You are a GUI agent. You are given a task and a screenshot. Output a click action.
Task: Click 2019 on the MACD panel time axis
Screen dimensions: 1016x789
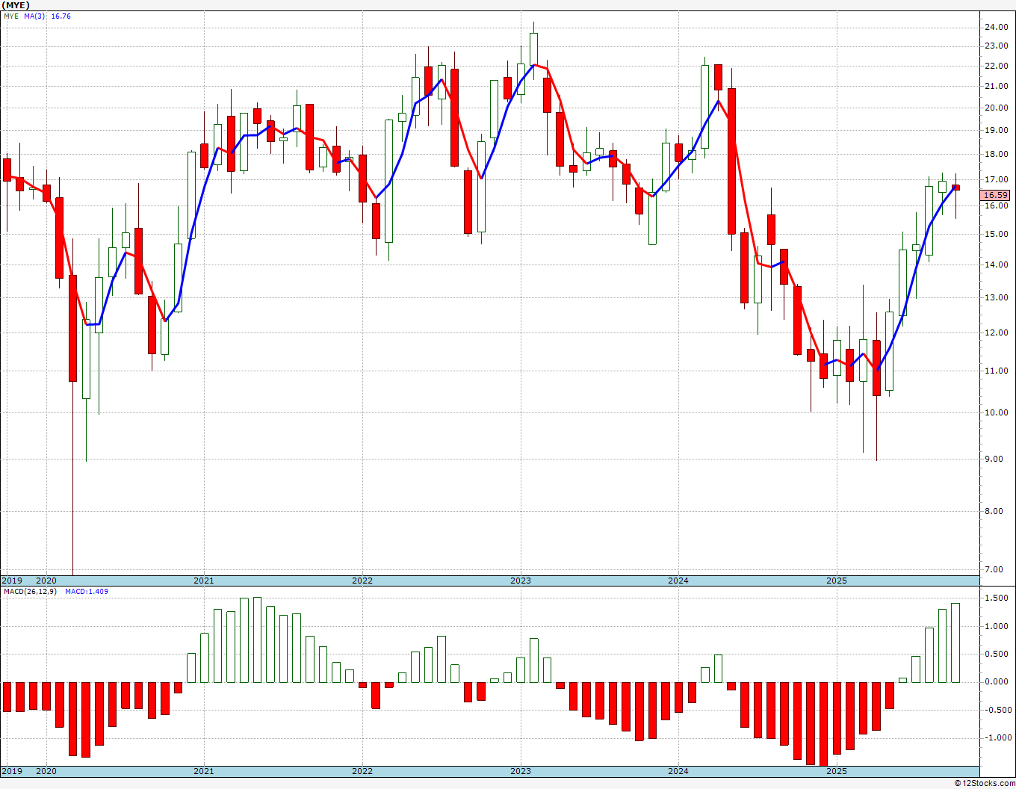tap(11, 771)
